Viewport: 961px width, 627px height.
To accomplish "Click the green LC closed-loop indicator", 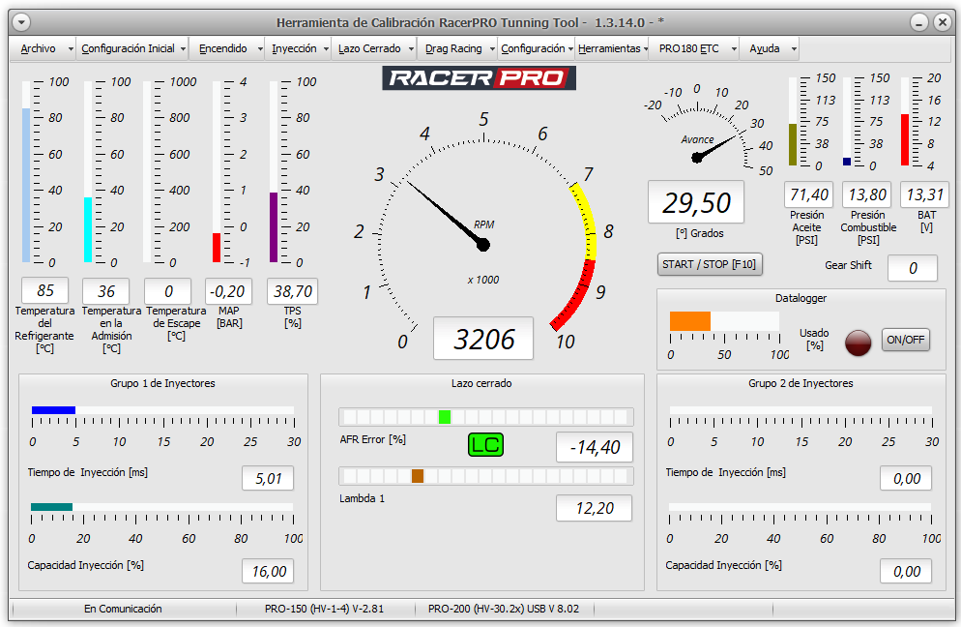I will tap(485, 445).
